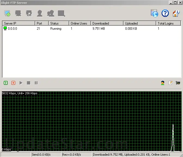Open the blue question mark help icon

coord(165,13)
